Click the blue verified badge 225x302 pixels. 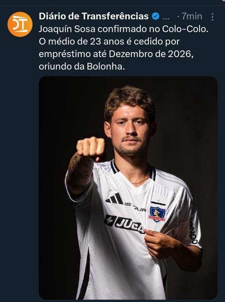pos(155,16)
